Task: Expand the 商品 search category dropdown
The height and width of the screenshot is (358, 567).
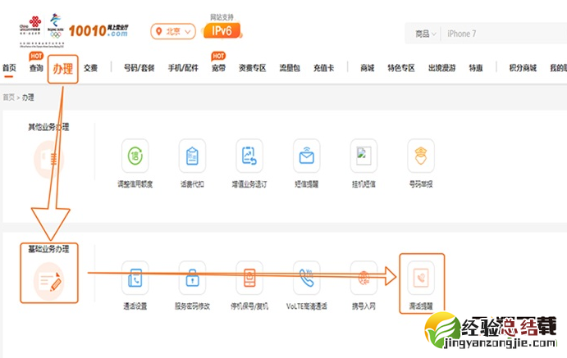Action: [x=425, y=34]
